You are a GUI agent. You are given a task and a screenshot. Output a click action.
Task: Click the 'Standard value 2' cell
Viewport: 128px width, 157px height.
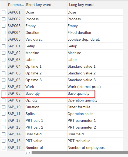point(95,73)
